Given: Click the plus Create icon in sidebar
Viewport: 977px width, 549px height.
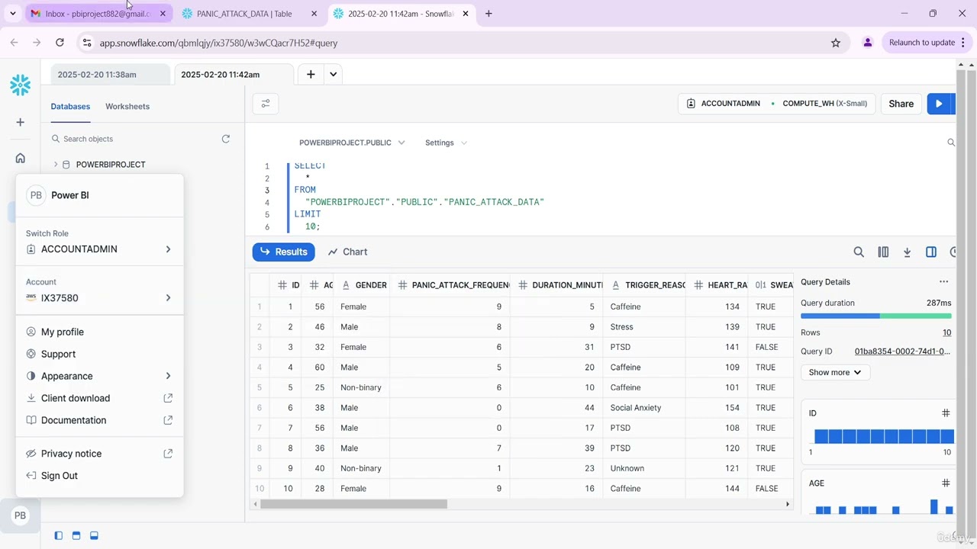Looking at the screenshot, I should tap(21, 122).
